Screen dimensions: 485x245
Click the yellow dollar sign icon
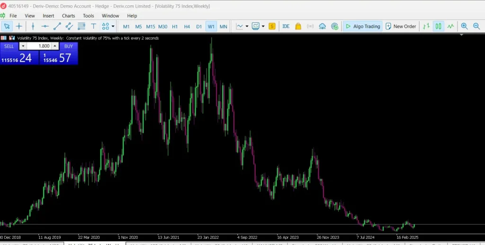click(272, 26)
